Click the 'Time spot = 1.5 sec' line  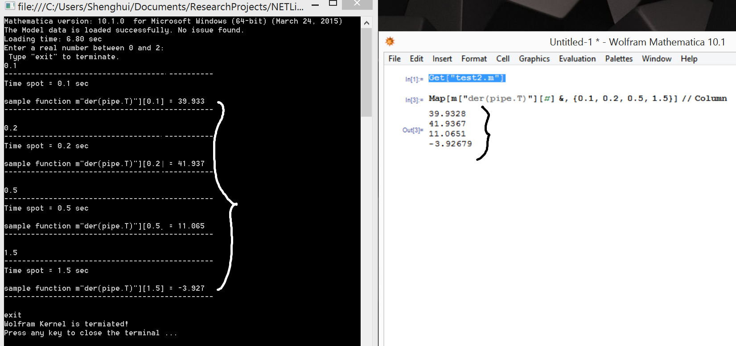pyautogui.click(x=46, y=270)
